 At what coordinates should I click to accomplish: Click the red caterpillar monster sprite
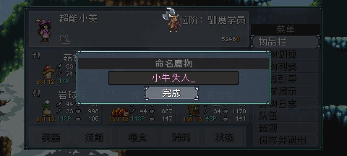[120, 112]
